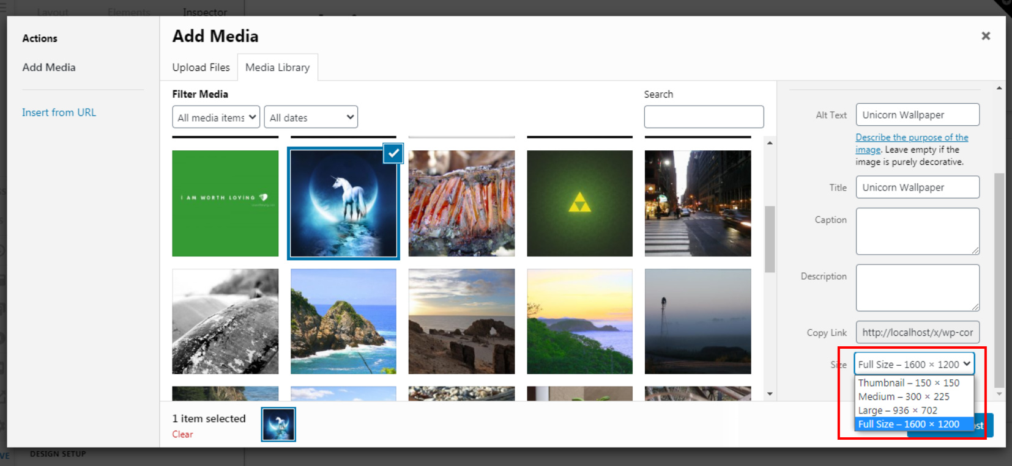Select the orange rusty texture close-up image
The width and height of the screenshot is (1012, 466).
coord(461,203)
